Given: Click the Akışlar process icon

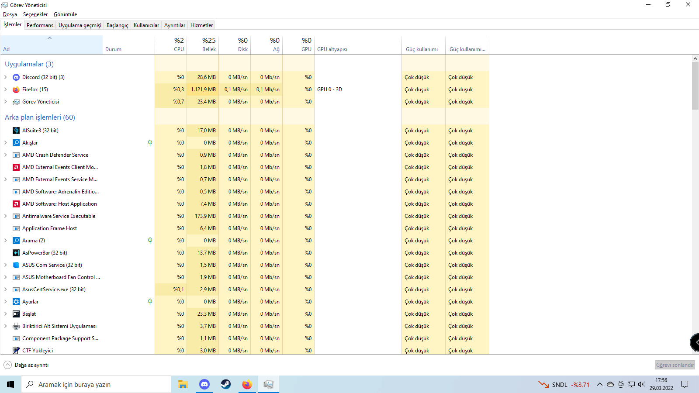Looking at the screenshot, I should (16, 143).
